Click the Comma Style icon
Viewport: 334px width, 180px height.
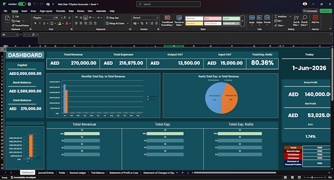146,24
